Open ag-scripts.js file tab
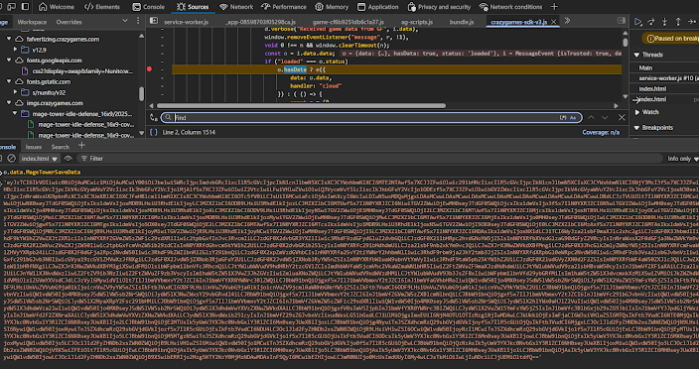The height and width of the screenshot is (369, 699). (416, 22)
